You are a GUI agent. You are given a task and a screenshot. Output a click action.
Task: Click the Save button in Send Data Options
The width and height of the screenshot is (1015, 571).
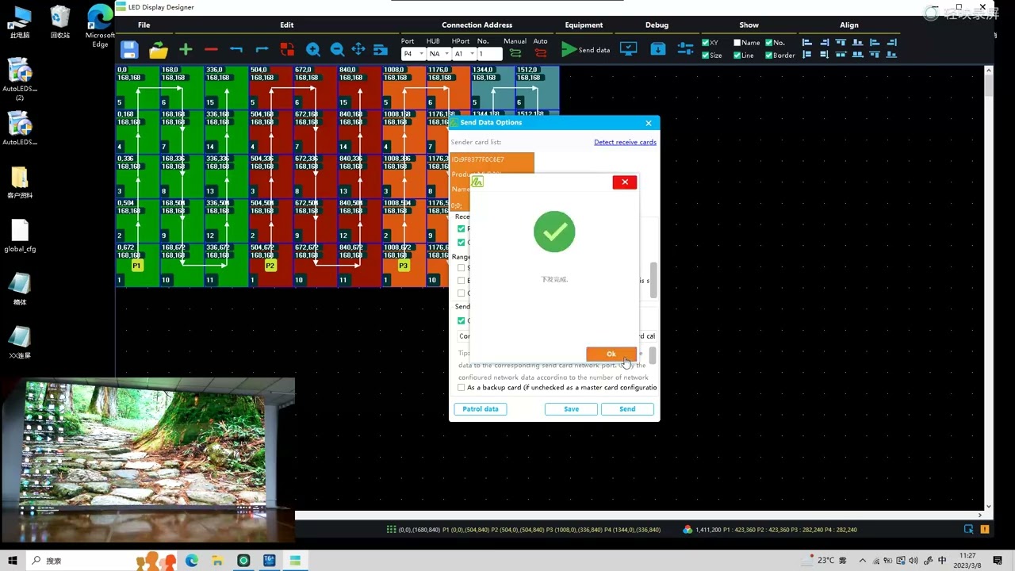[571, 409]
